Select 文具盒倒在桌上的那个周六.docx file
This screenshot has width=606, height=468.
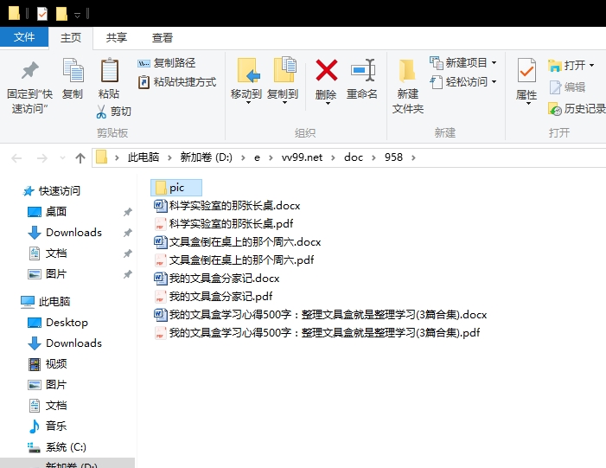click(238, 242)
